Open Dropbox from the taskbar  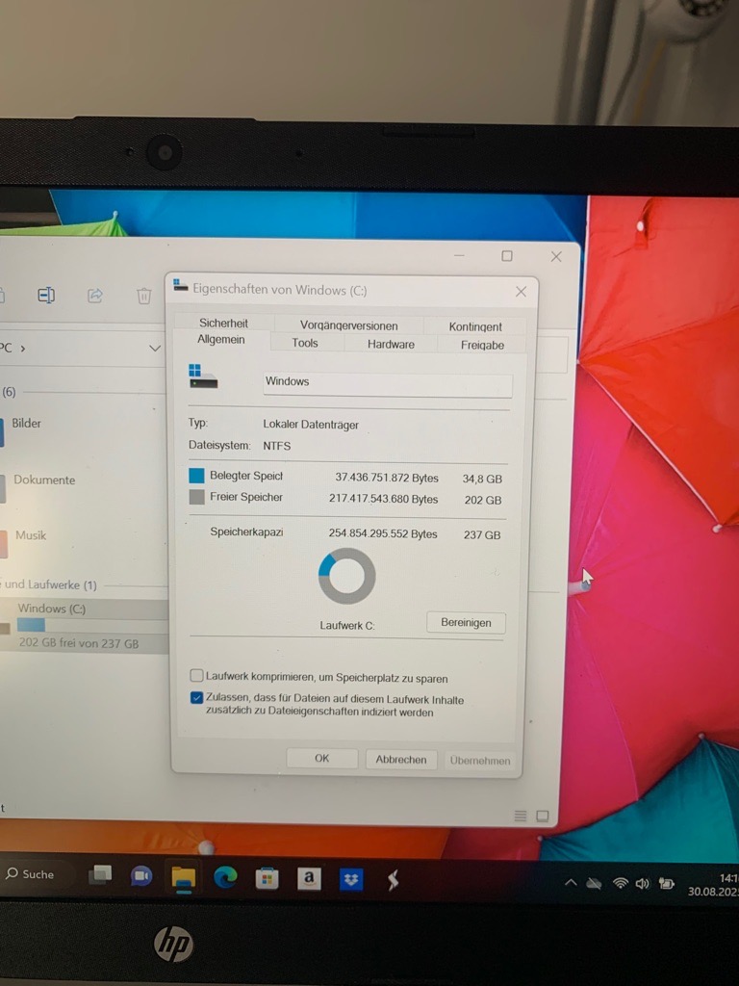(350, 880)
